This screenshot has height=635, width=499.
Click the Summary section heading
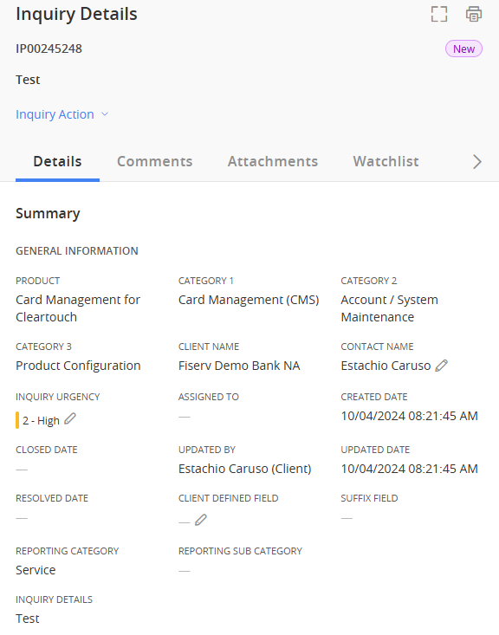48,213
